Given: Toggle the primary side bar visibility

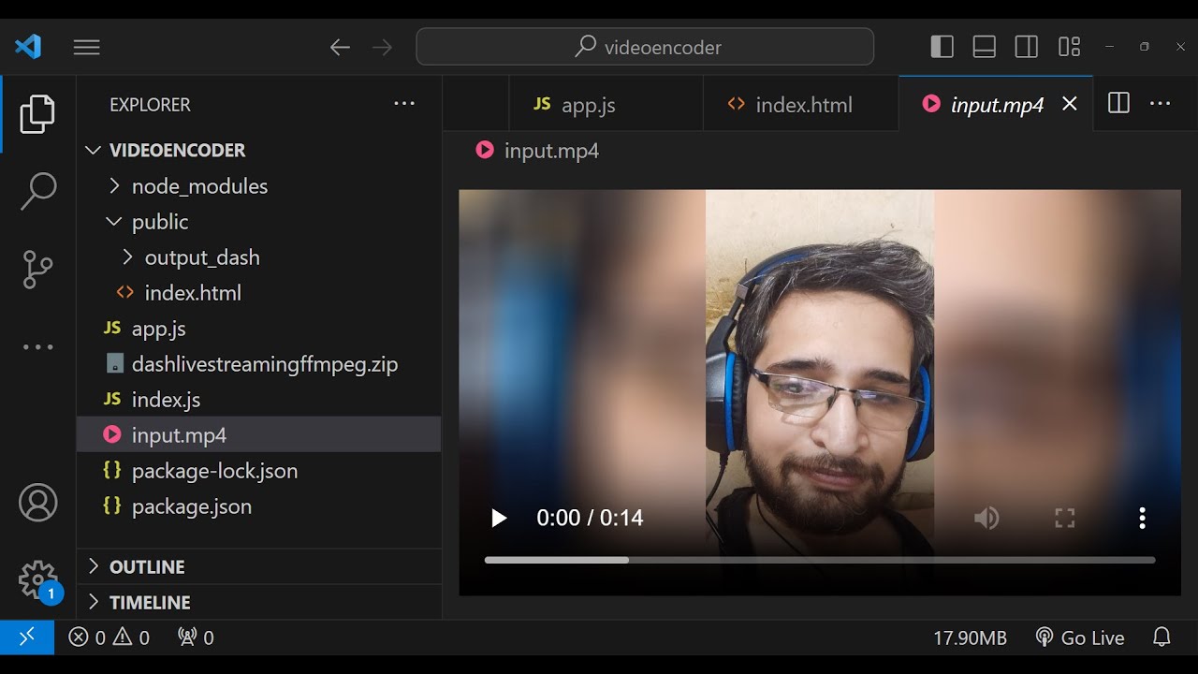Looking at the screenshot, I should (942, 47).
